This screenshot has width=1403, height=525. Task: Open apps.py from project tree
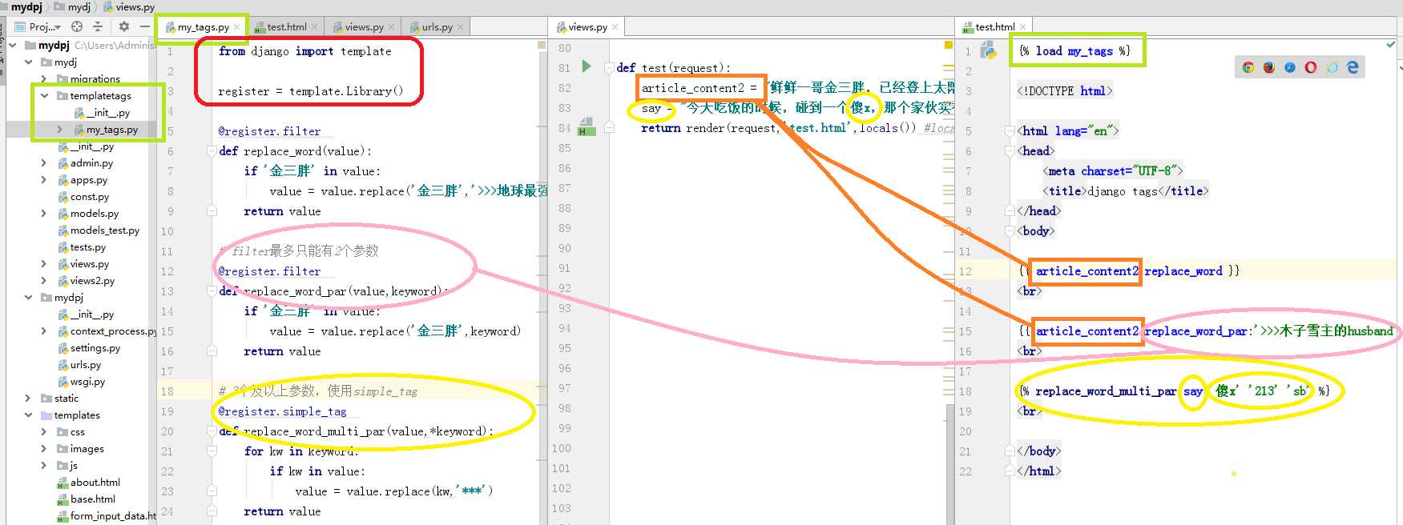(83, 179)
